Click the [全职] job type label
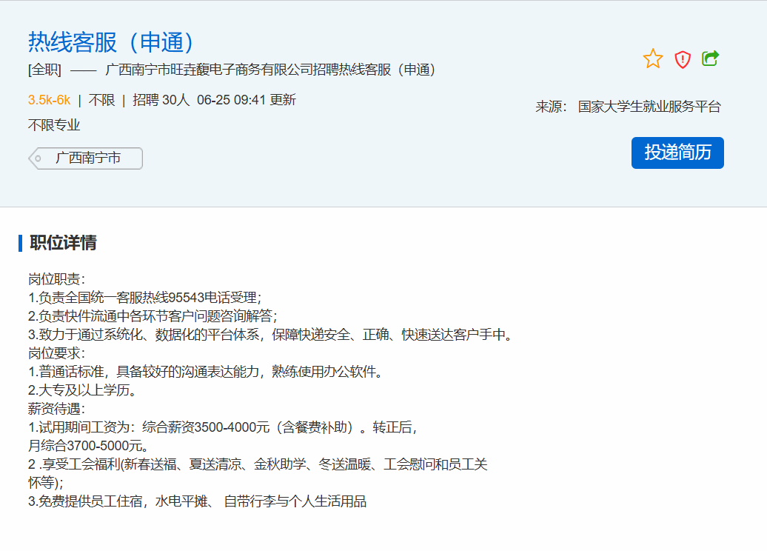This screenshot has width=767, height=551. click(x=44, y=70)
